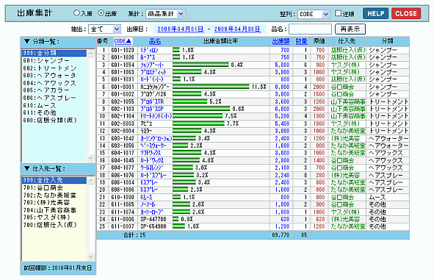Viewport: 434px width, 280px height.
Task: Click supplier list scroll down arrow
Action: pos(91,256)
